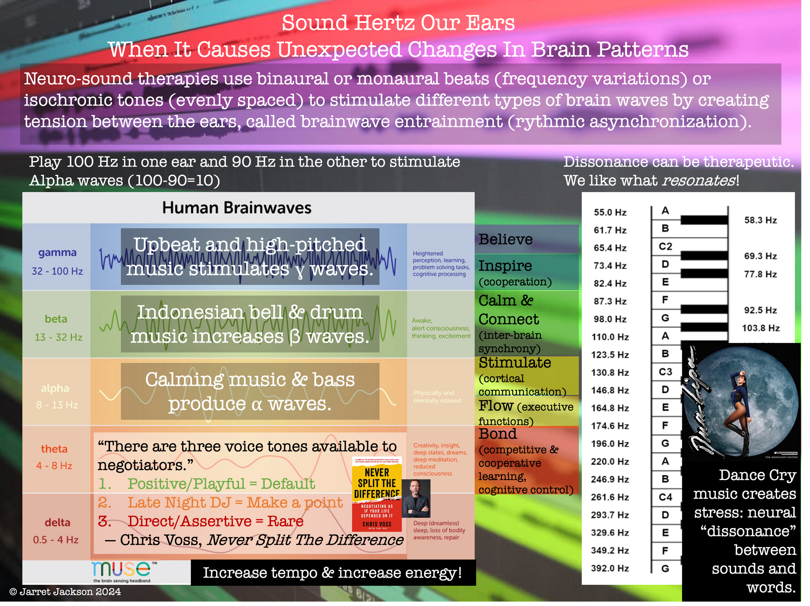This screenshot has height=606, width=810.
Task: Click the C3 white piano key
Action: (665, 372)
